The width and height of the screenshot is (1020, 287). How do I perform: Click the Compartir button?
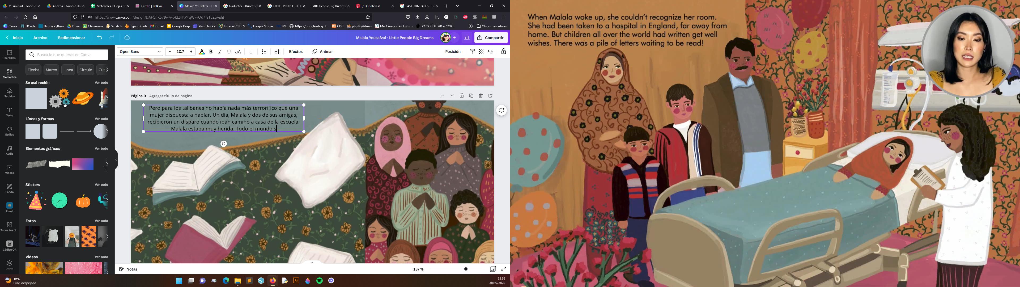point(491,38)
